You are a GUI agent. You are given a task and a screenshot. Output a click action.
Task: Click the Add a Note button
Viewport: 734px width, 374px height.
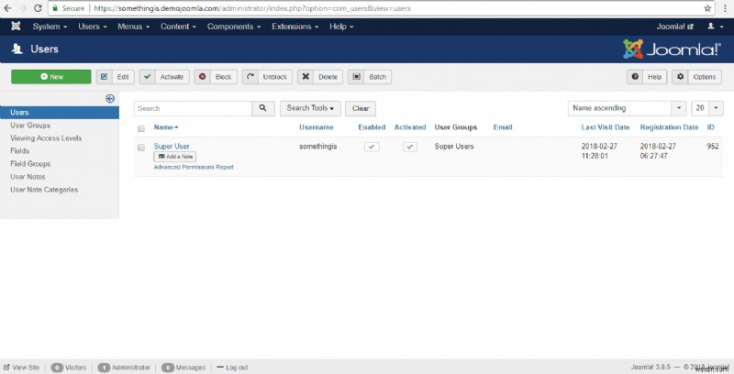(x=175, y=157)
